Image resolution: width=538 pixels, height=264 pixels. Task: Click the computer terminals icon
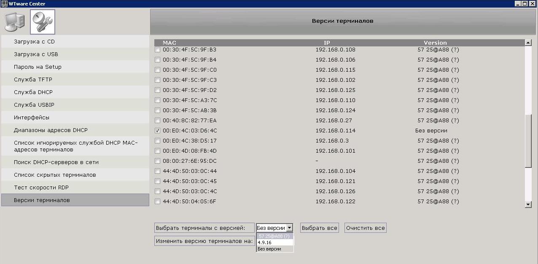pos(15,22)
